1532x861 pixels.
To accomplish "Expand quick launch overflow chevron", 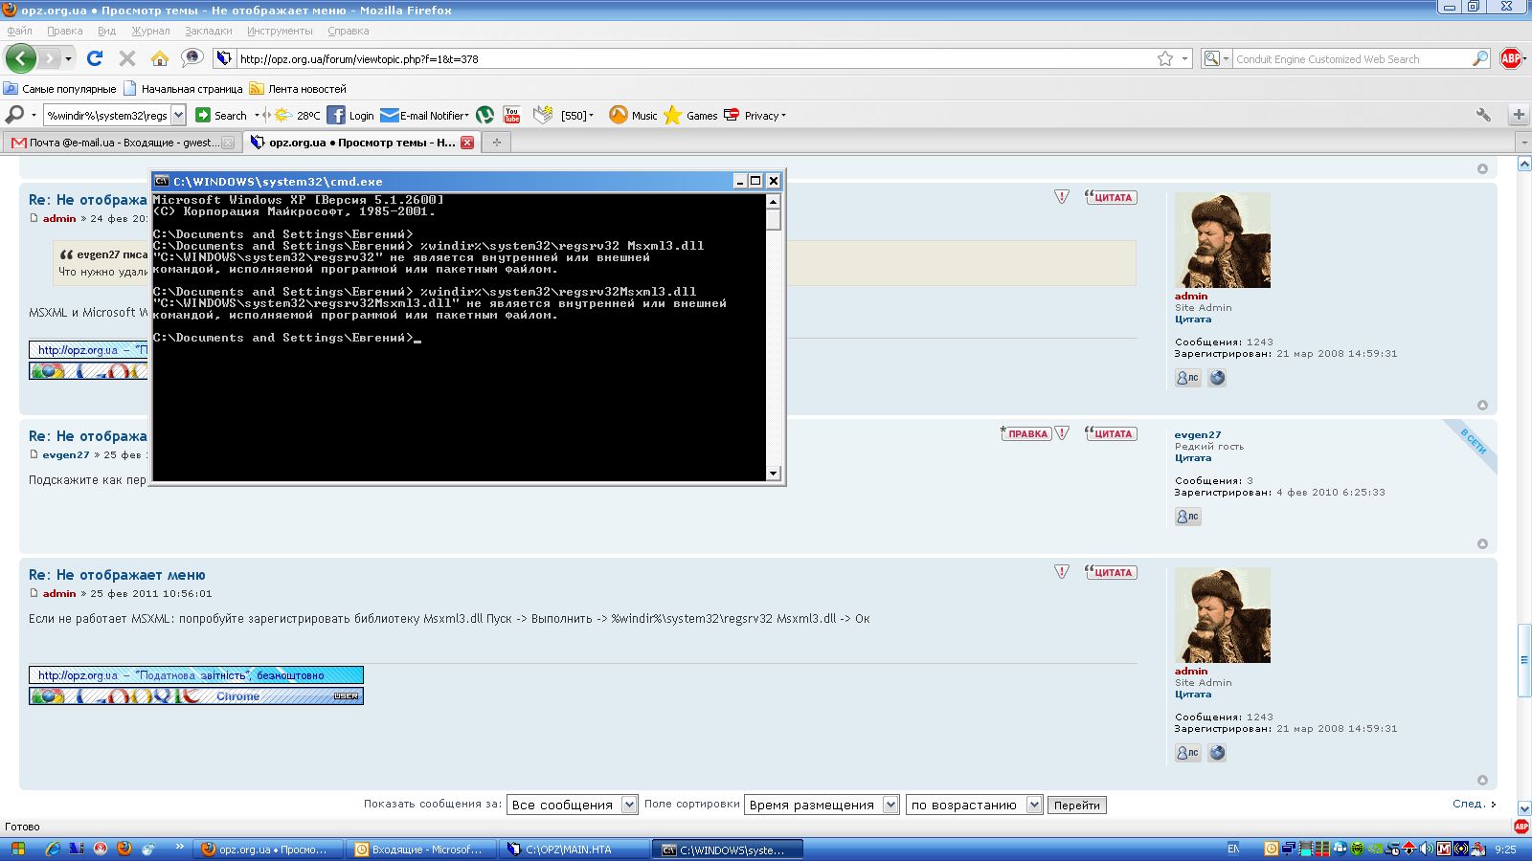I will coord(179,848).
